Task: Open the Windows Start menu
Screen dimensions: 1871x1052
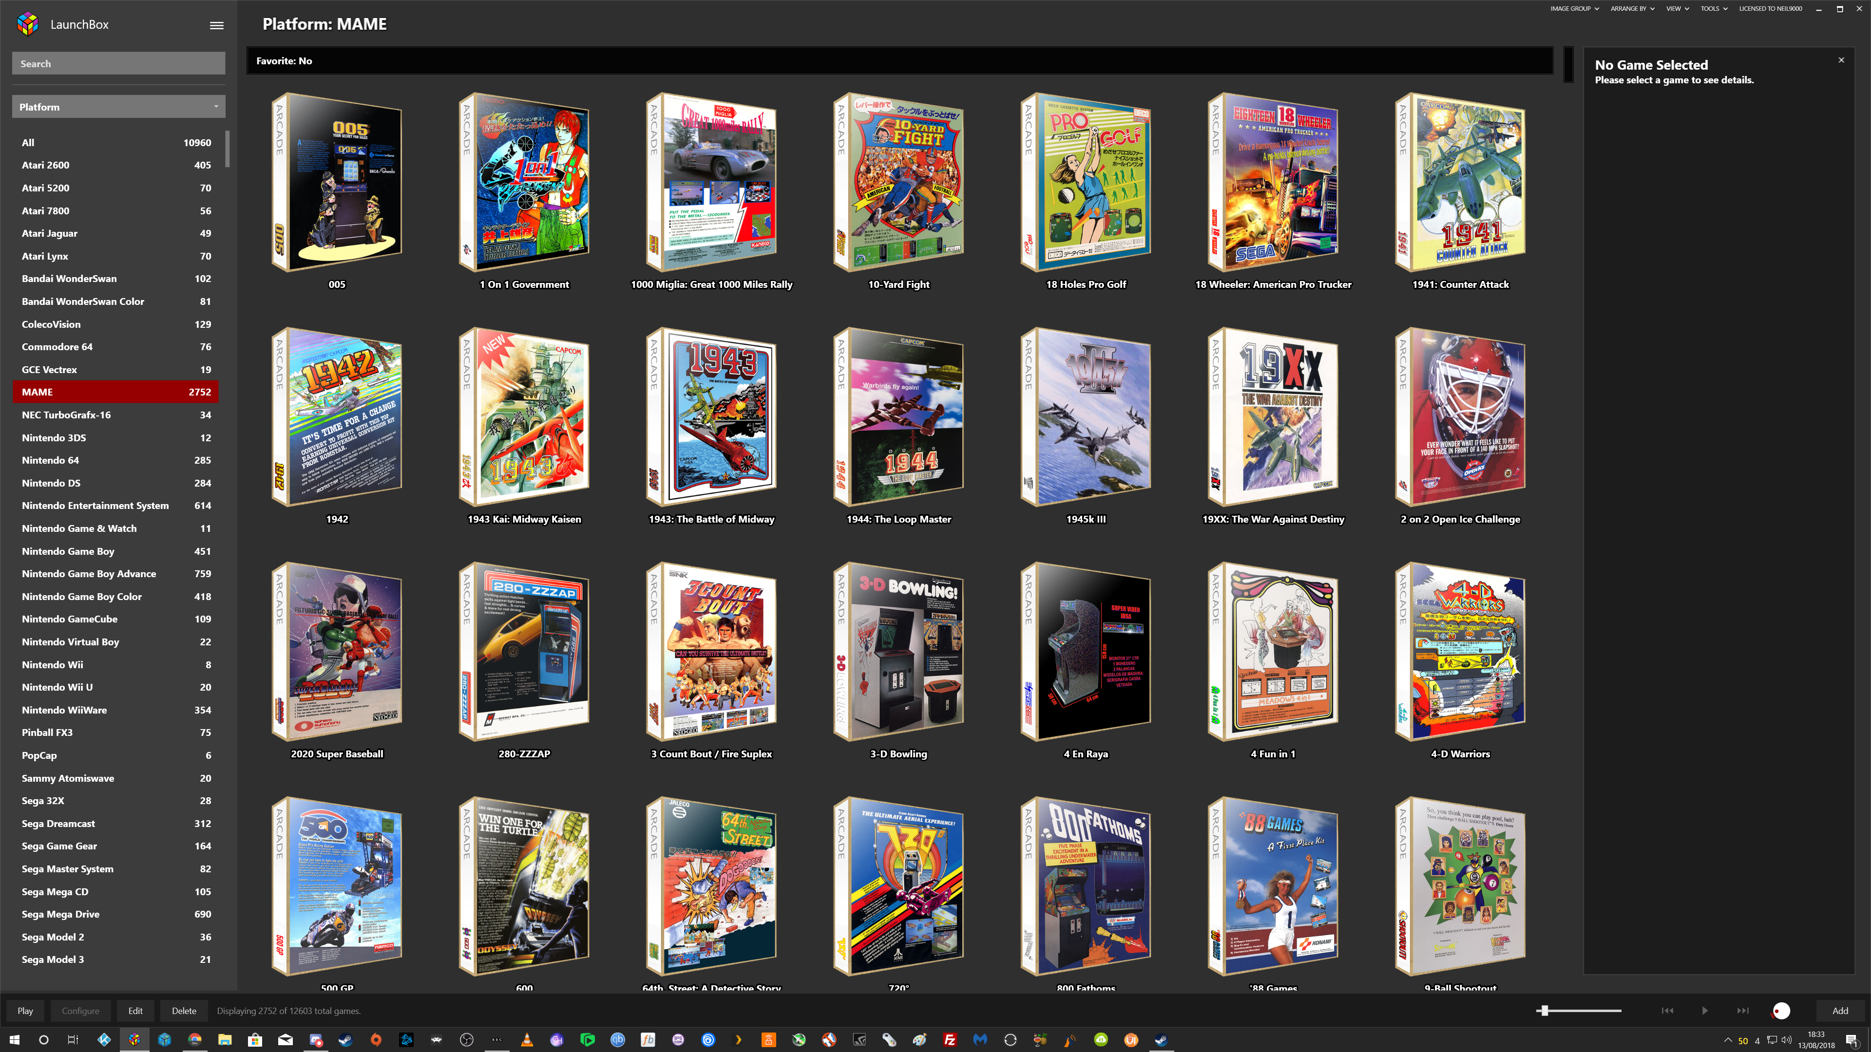Action: tap(14, 1040)
